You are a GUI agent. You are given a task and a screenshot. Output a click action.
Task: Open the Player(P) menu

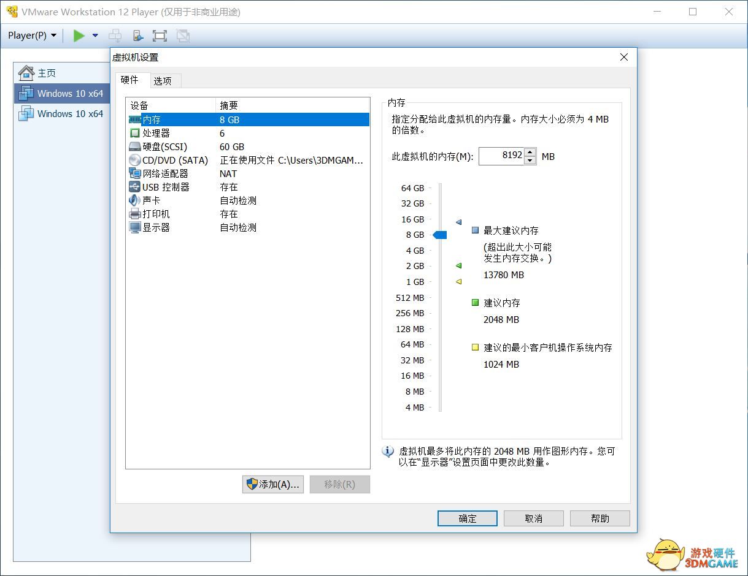pyautogui.click(x=32, y=36)
